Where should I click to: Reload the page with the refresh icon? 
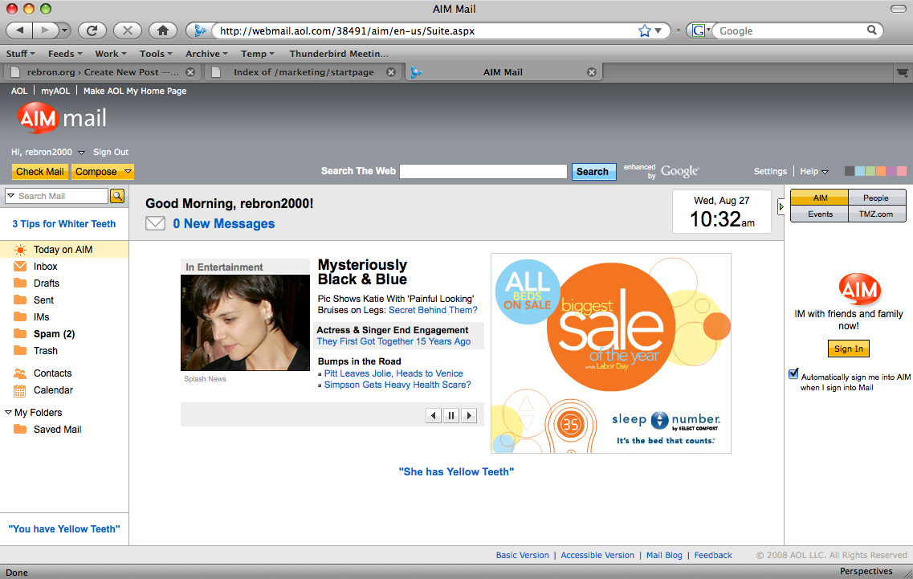(92, 31)
